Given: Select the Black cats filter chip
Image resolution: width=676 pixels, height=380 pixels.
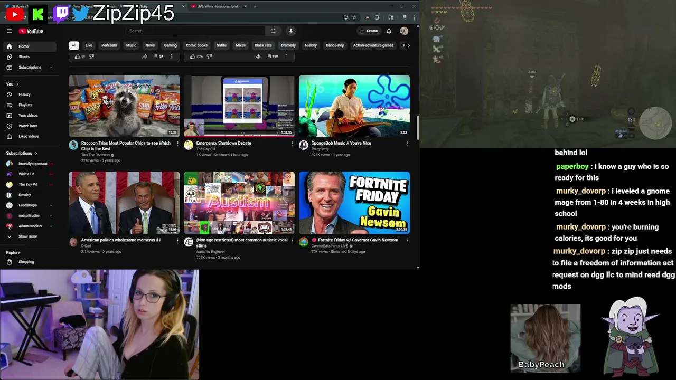Looking at the screenshot, I should pyautogui.click(x=263, y=45).
